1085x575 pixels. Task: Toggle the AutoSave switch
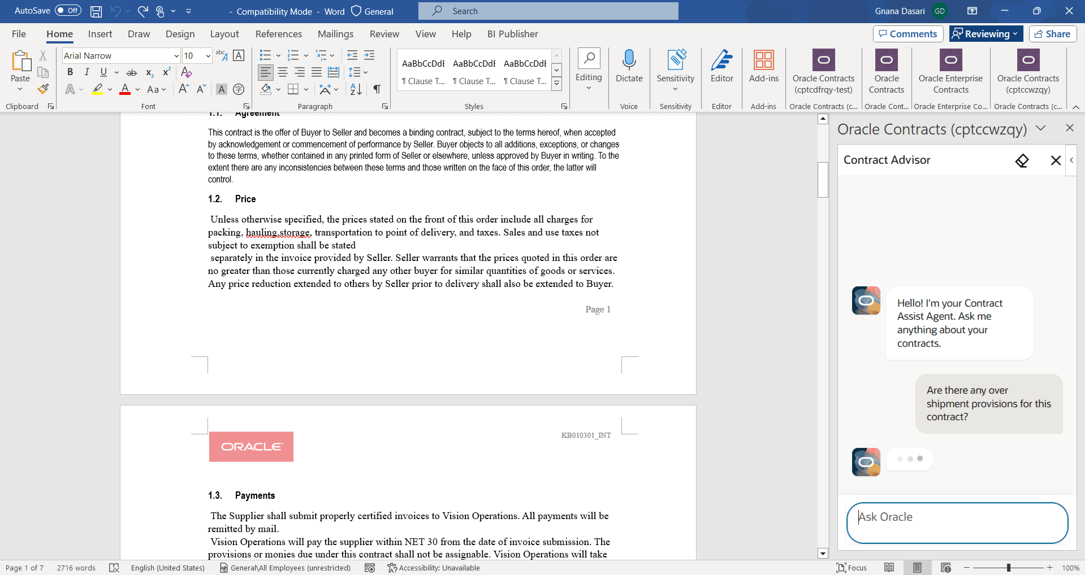[68, 11]
